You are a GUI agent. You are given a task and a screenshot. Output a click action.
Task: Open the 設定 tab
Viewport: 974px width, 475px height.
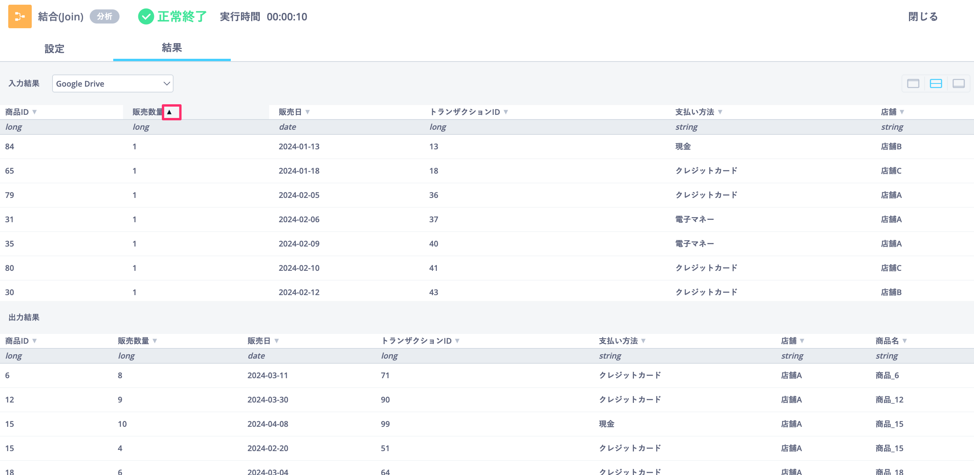pyautogui.click(x=54, y=49)
